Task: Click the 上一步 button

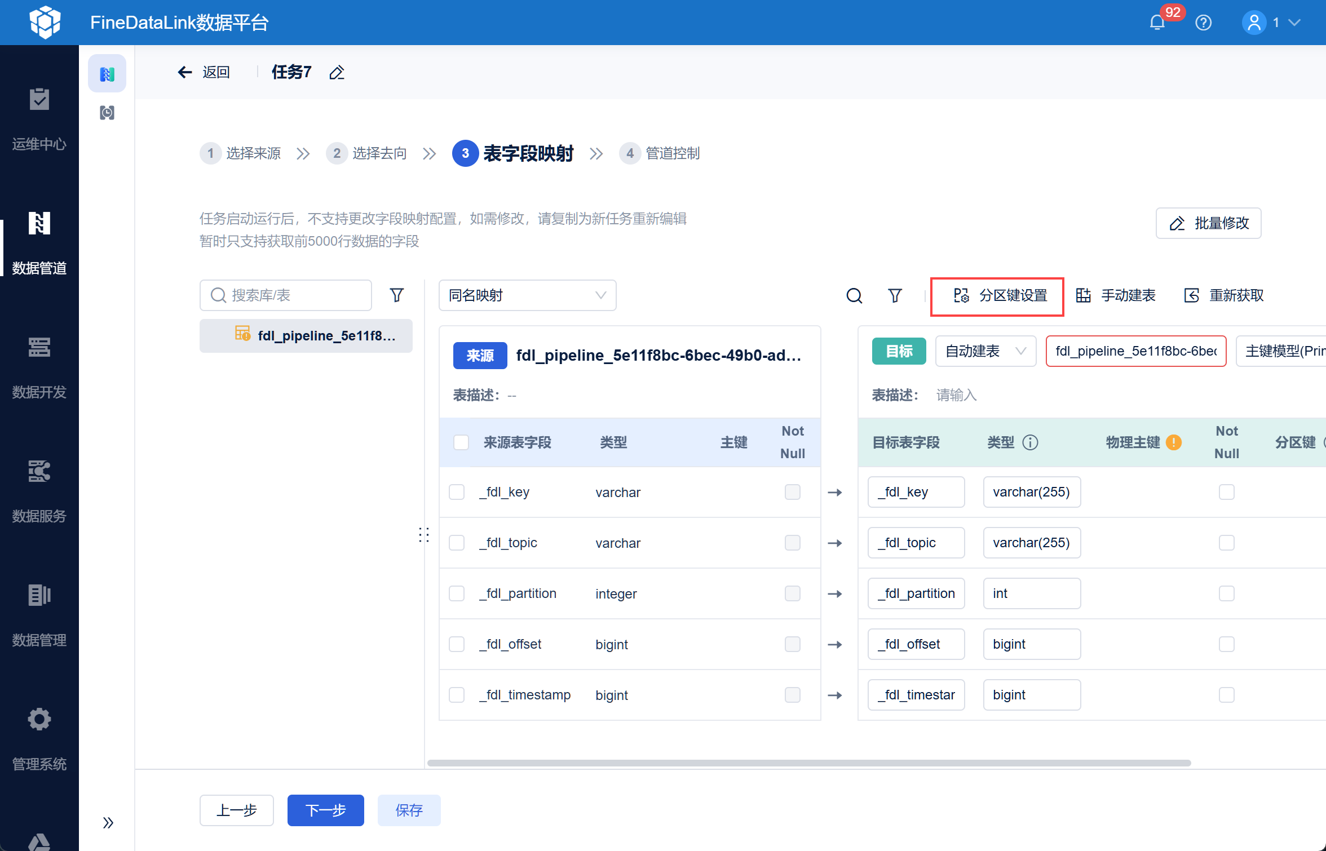Action: [237, 810]
